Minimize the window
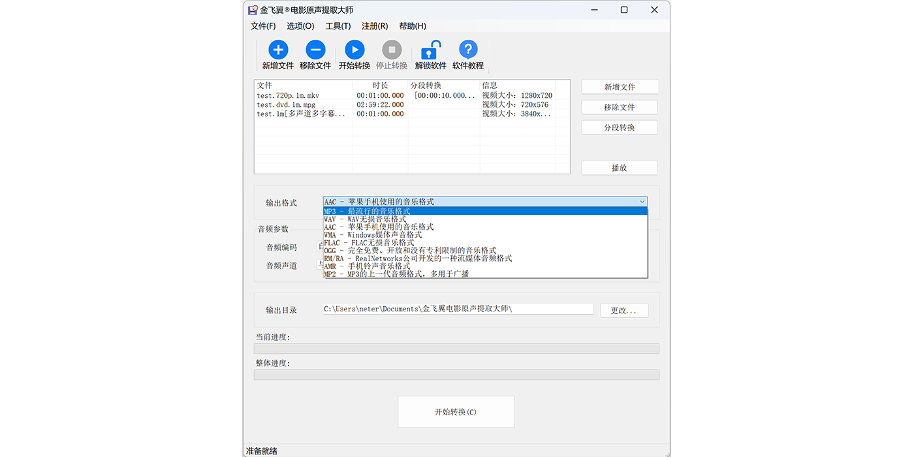Viewport: 914px width, 457px height. pos(594,10)
